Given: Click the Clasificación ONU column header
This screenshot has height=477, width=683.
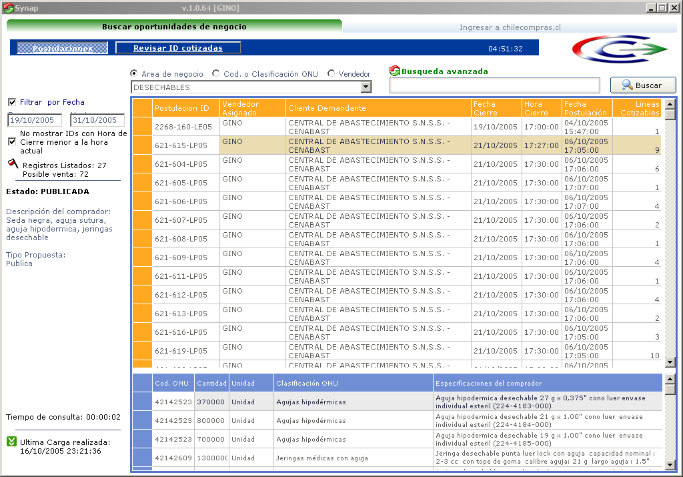Looking at the screenshot, I should pos(353,383).
